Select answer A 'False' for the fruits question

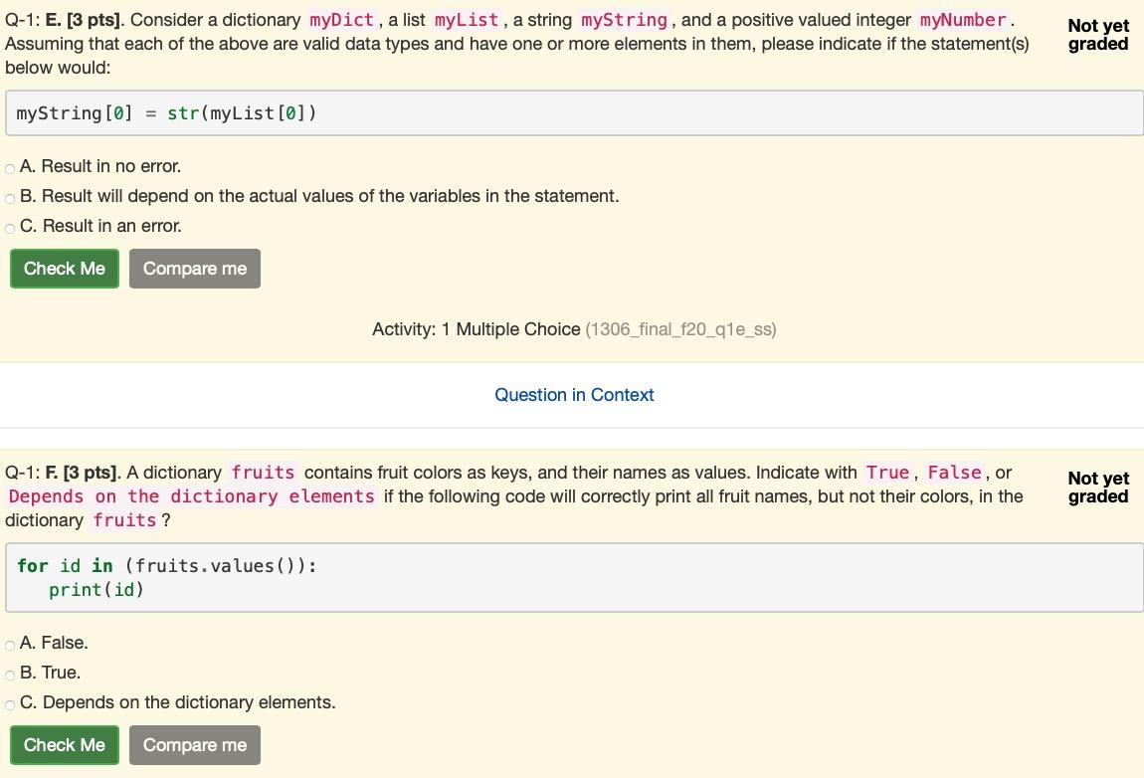10,645
